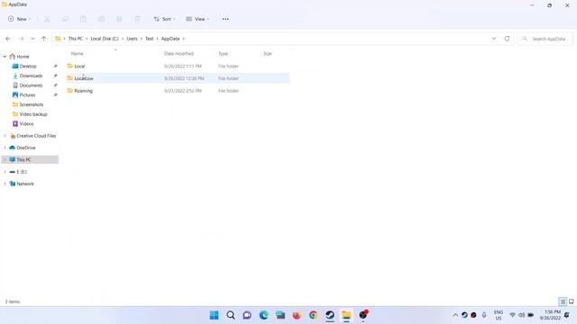Refresh the AppData folder
The height and width of the screenshot is (324, 577).
(507, 39)
